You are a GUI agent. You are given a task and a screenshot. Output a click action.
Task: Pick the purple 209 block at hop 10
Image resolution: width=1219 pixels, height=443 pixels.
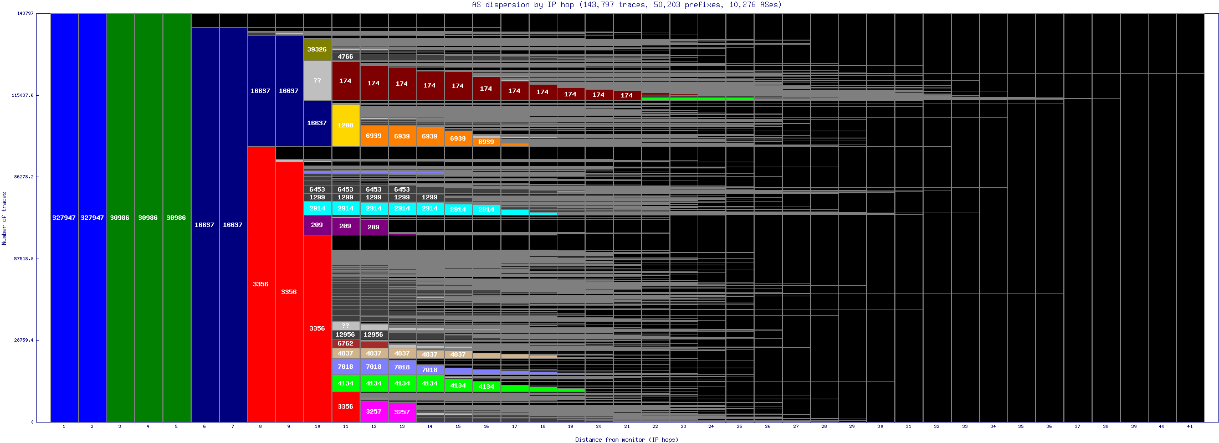[x=317, y=225]
